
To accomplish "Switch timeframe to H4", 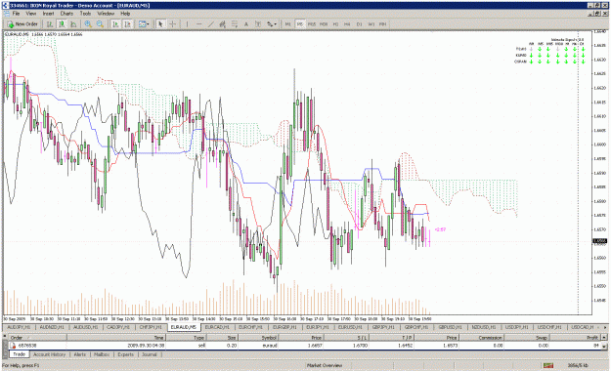I will [347, 24].
